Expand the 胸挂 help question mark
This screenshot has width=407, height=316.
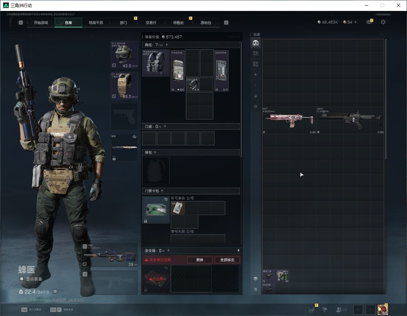pyautogui.click(x=166, y=45)
